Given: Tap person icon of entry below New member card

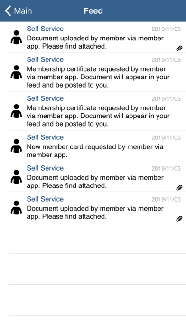Looking at the screenshot, I should [16, 177].
